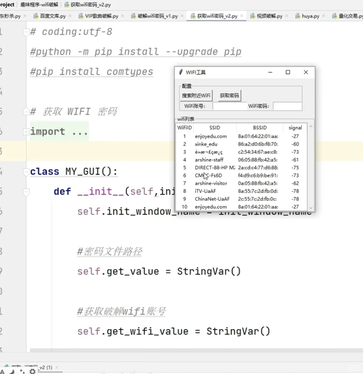Collapse the __init__ method fold

tap(26, 192)
